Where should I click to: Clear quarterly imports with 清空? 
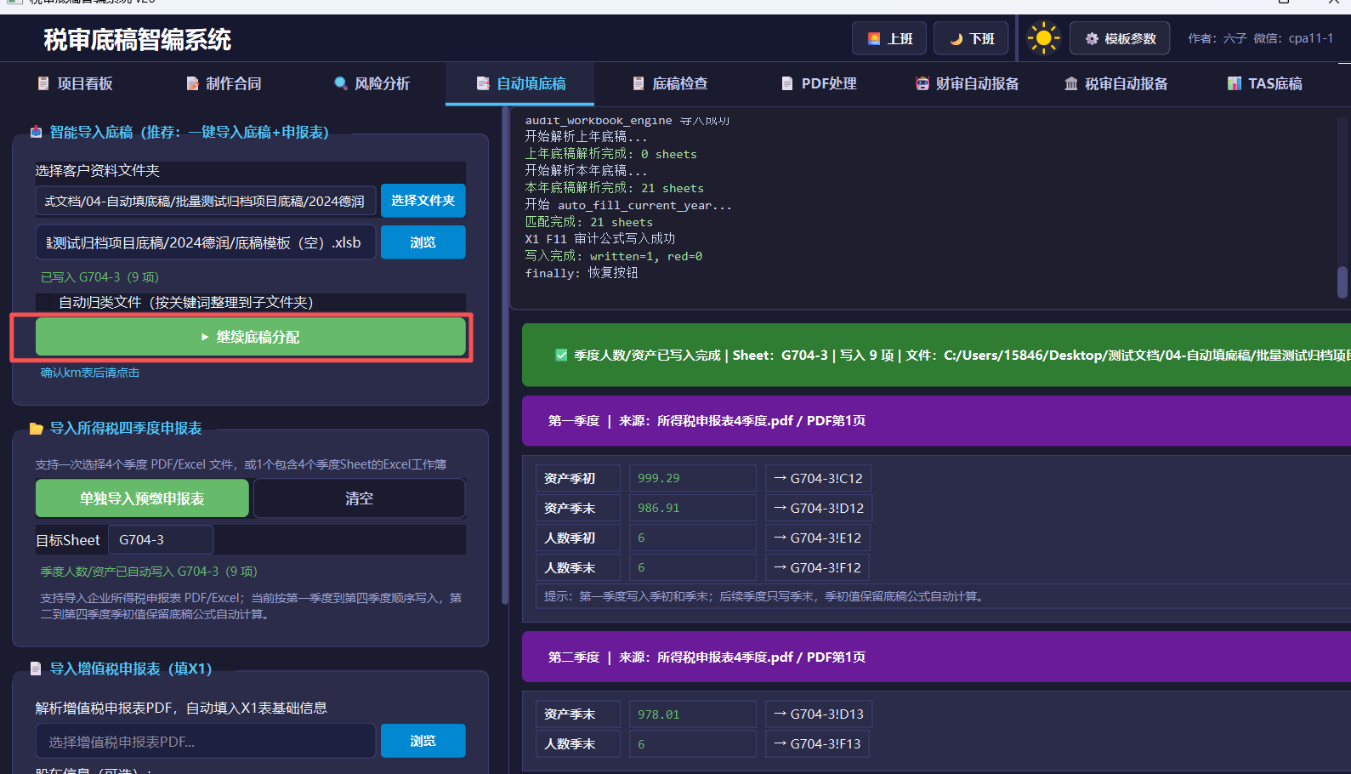[359, 498]
